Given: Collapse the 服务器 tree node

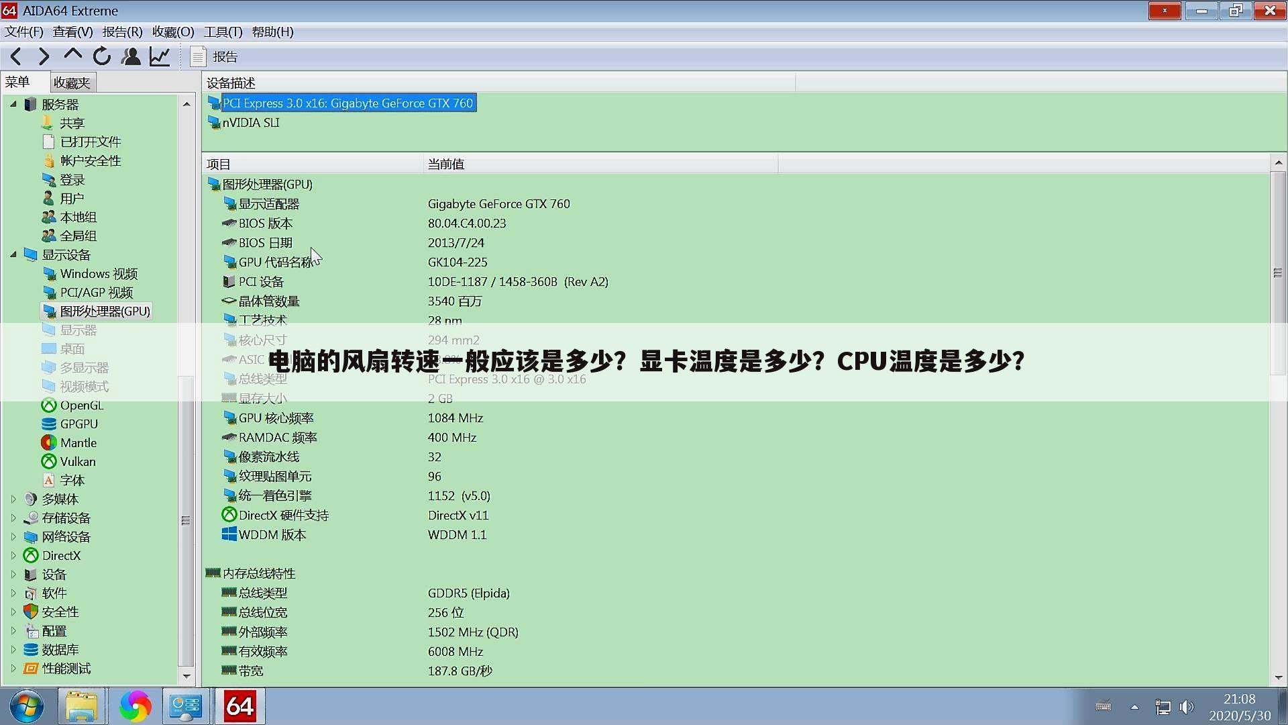Looking at the screenshot, I should pyautogui.click(x=13, y=104).
